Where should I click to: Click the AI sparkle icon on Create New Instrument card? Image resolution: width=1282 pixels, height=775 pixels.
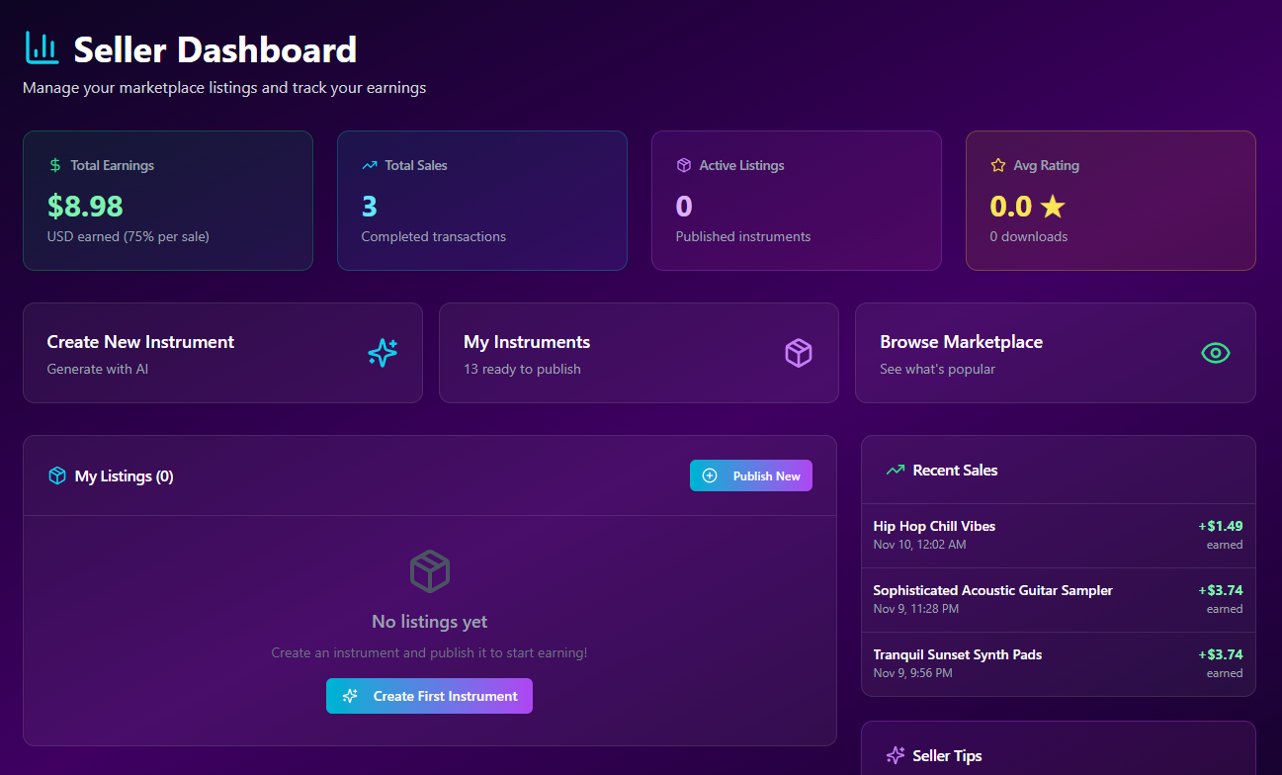(x=383, y=353)
